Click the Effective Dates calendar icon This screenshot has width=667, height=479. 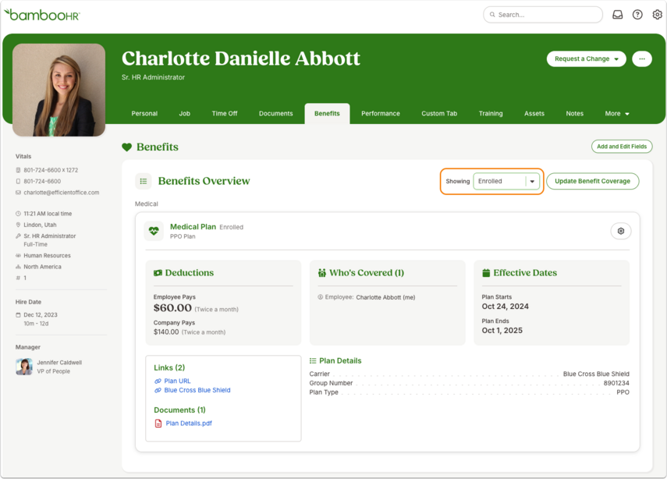point(486,273)
